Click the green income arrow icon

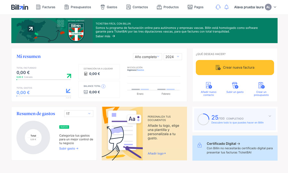69,76
